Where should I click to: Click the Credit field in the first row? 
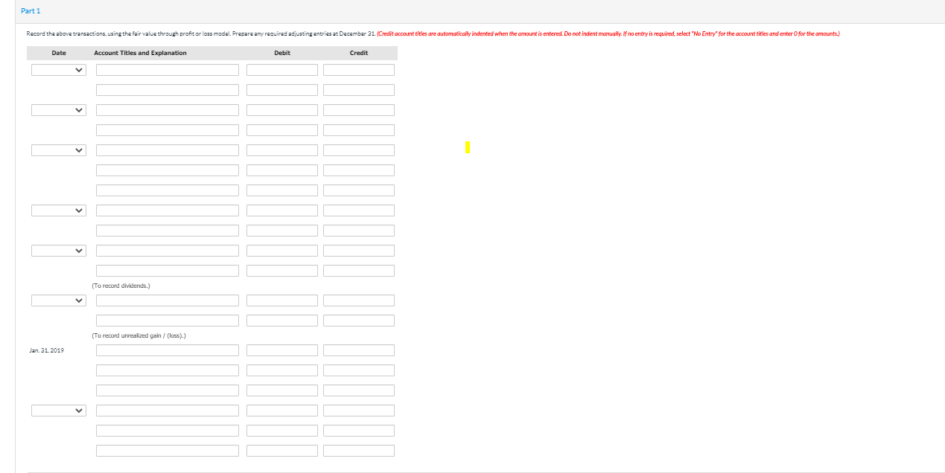coord(358,69)
